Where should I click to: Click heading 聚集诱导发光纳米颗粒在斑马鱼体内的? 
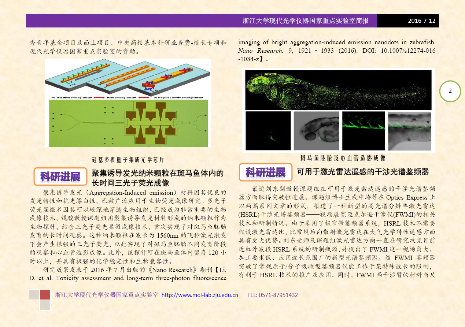tap(158, 173)
